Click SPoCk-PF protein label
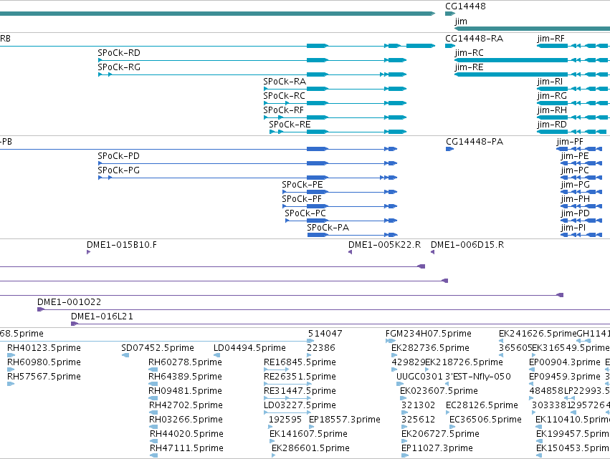 pos(302,199)
